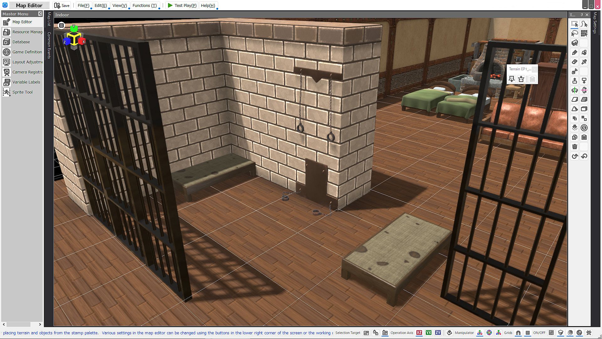The width and height of the screenshot is (602, 339).
Task: Choose the eyedropper picker tool
Action: point(584,62)
